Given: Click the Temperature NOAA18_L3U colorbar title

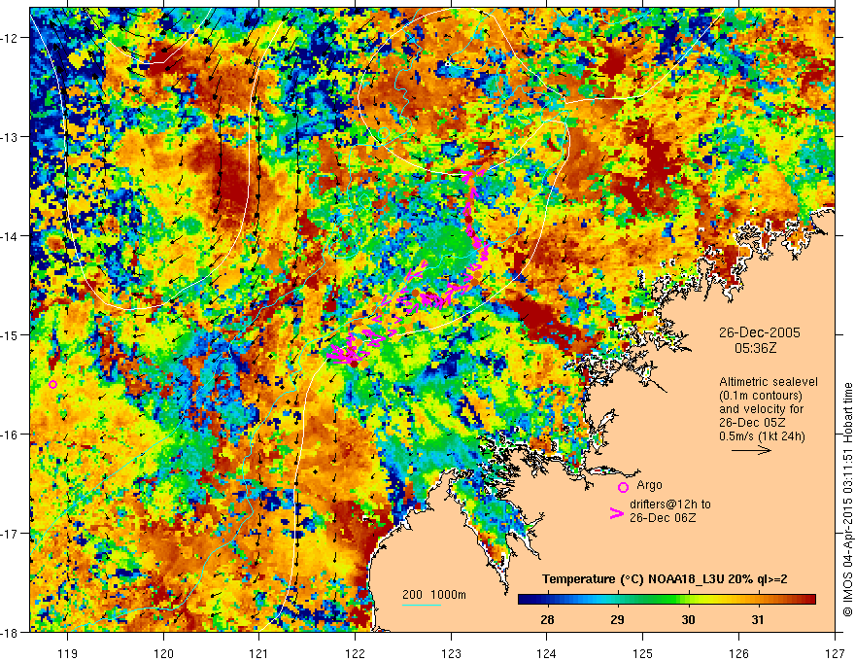Looking at the screenshot, I should 665,579.
